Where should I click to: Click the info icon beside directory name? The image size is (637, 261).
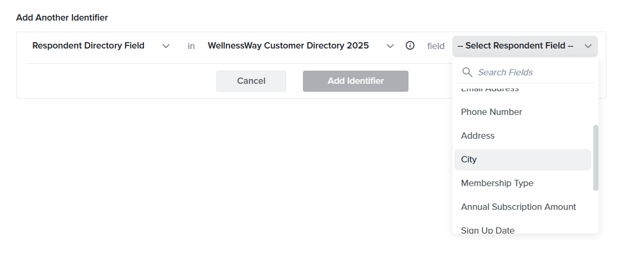pos(410,45)
